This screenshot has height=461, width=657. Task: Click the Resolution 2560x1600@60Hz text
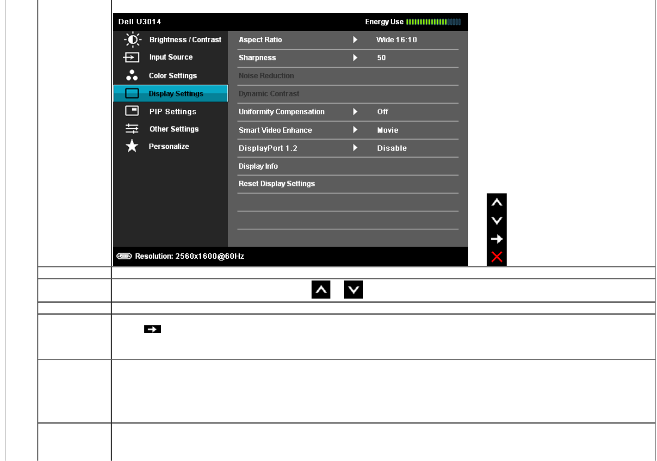[x=189, y=256]
